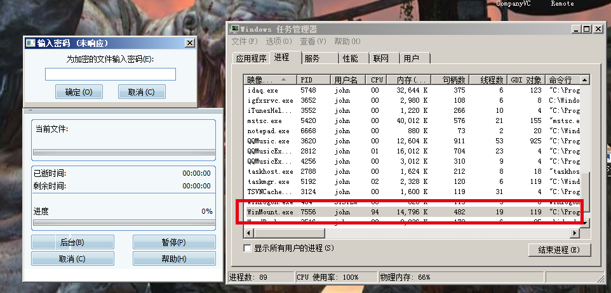
Task: Enable show processes from all users checkbox
Action: coord(246,248)
